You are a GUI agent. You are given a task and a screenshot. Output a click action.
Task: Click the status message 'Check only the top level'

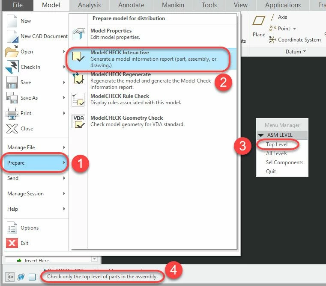coord(102,277)
